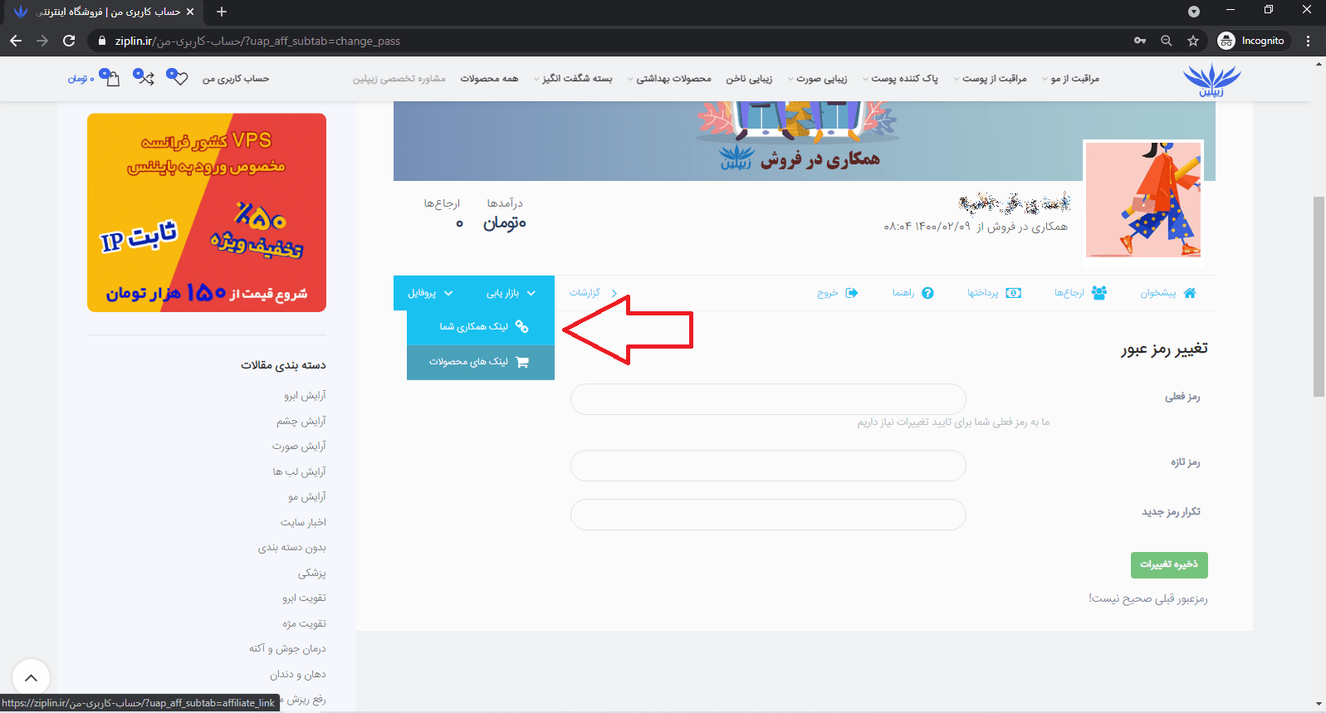
Task: Open بسته شگفت انگیز menu
Action: [573, 79]
